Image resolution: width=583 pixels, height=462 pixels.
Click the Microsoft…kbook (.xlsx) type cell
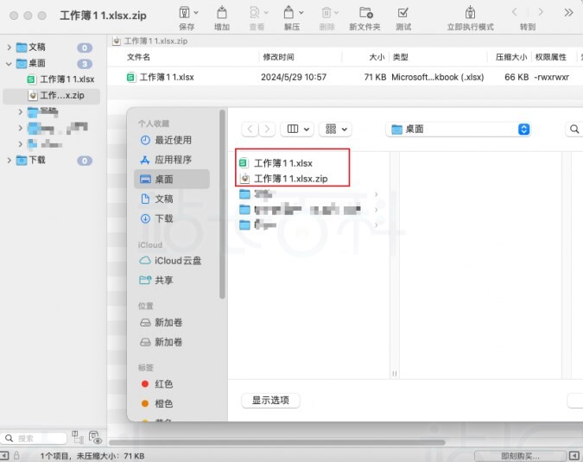pyautogui.click(x=438, y=78)
